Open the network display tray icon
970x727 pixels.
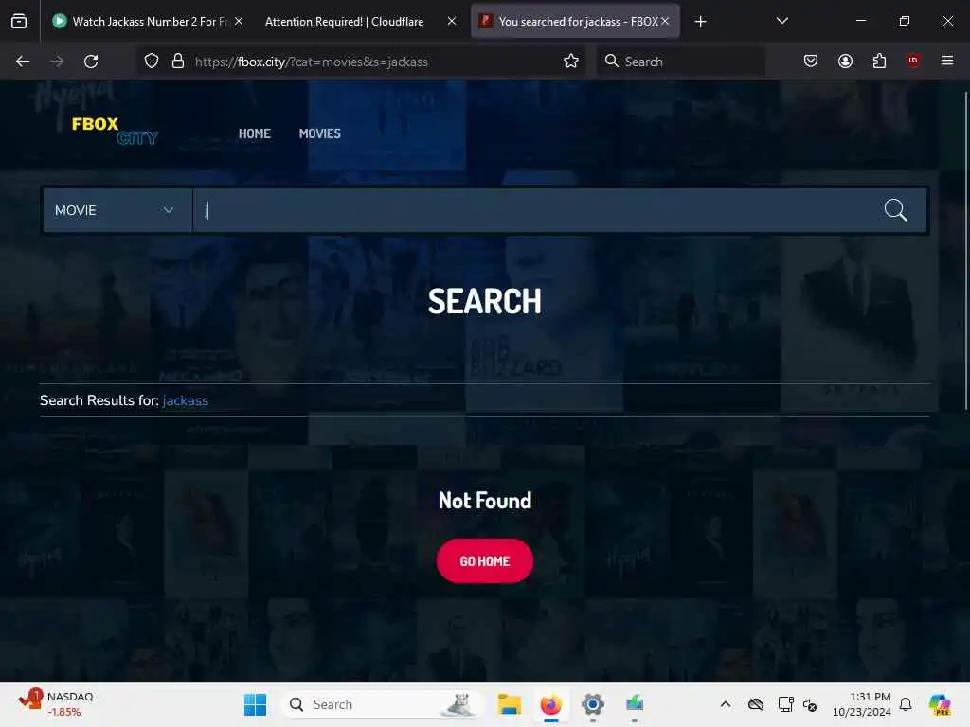[785, 704]
